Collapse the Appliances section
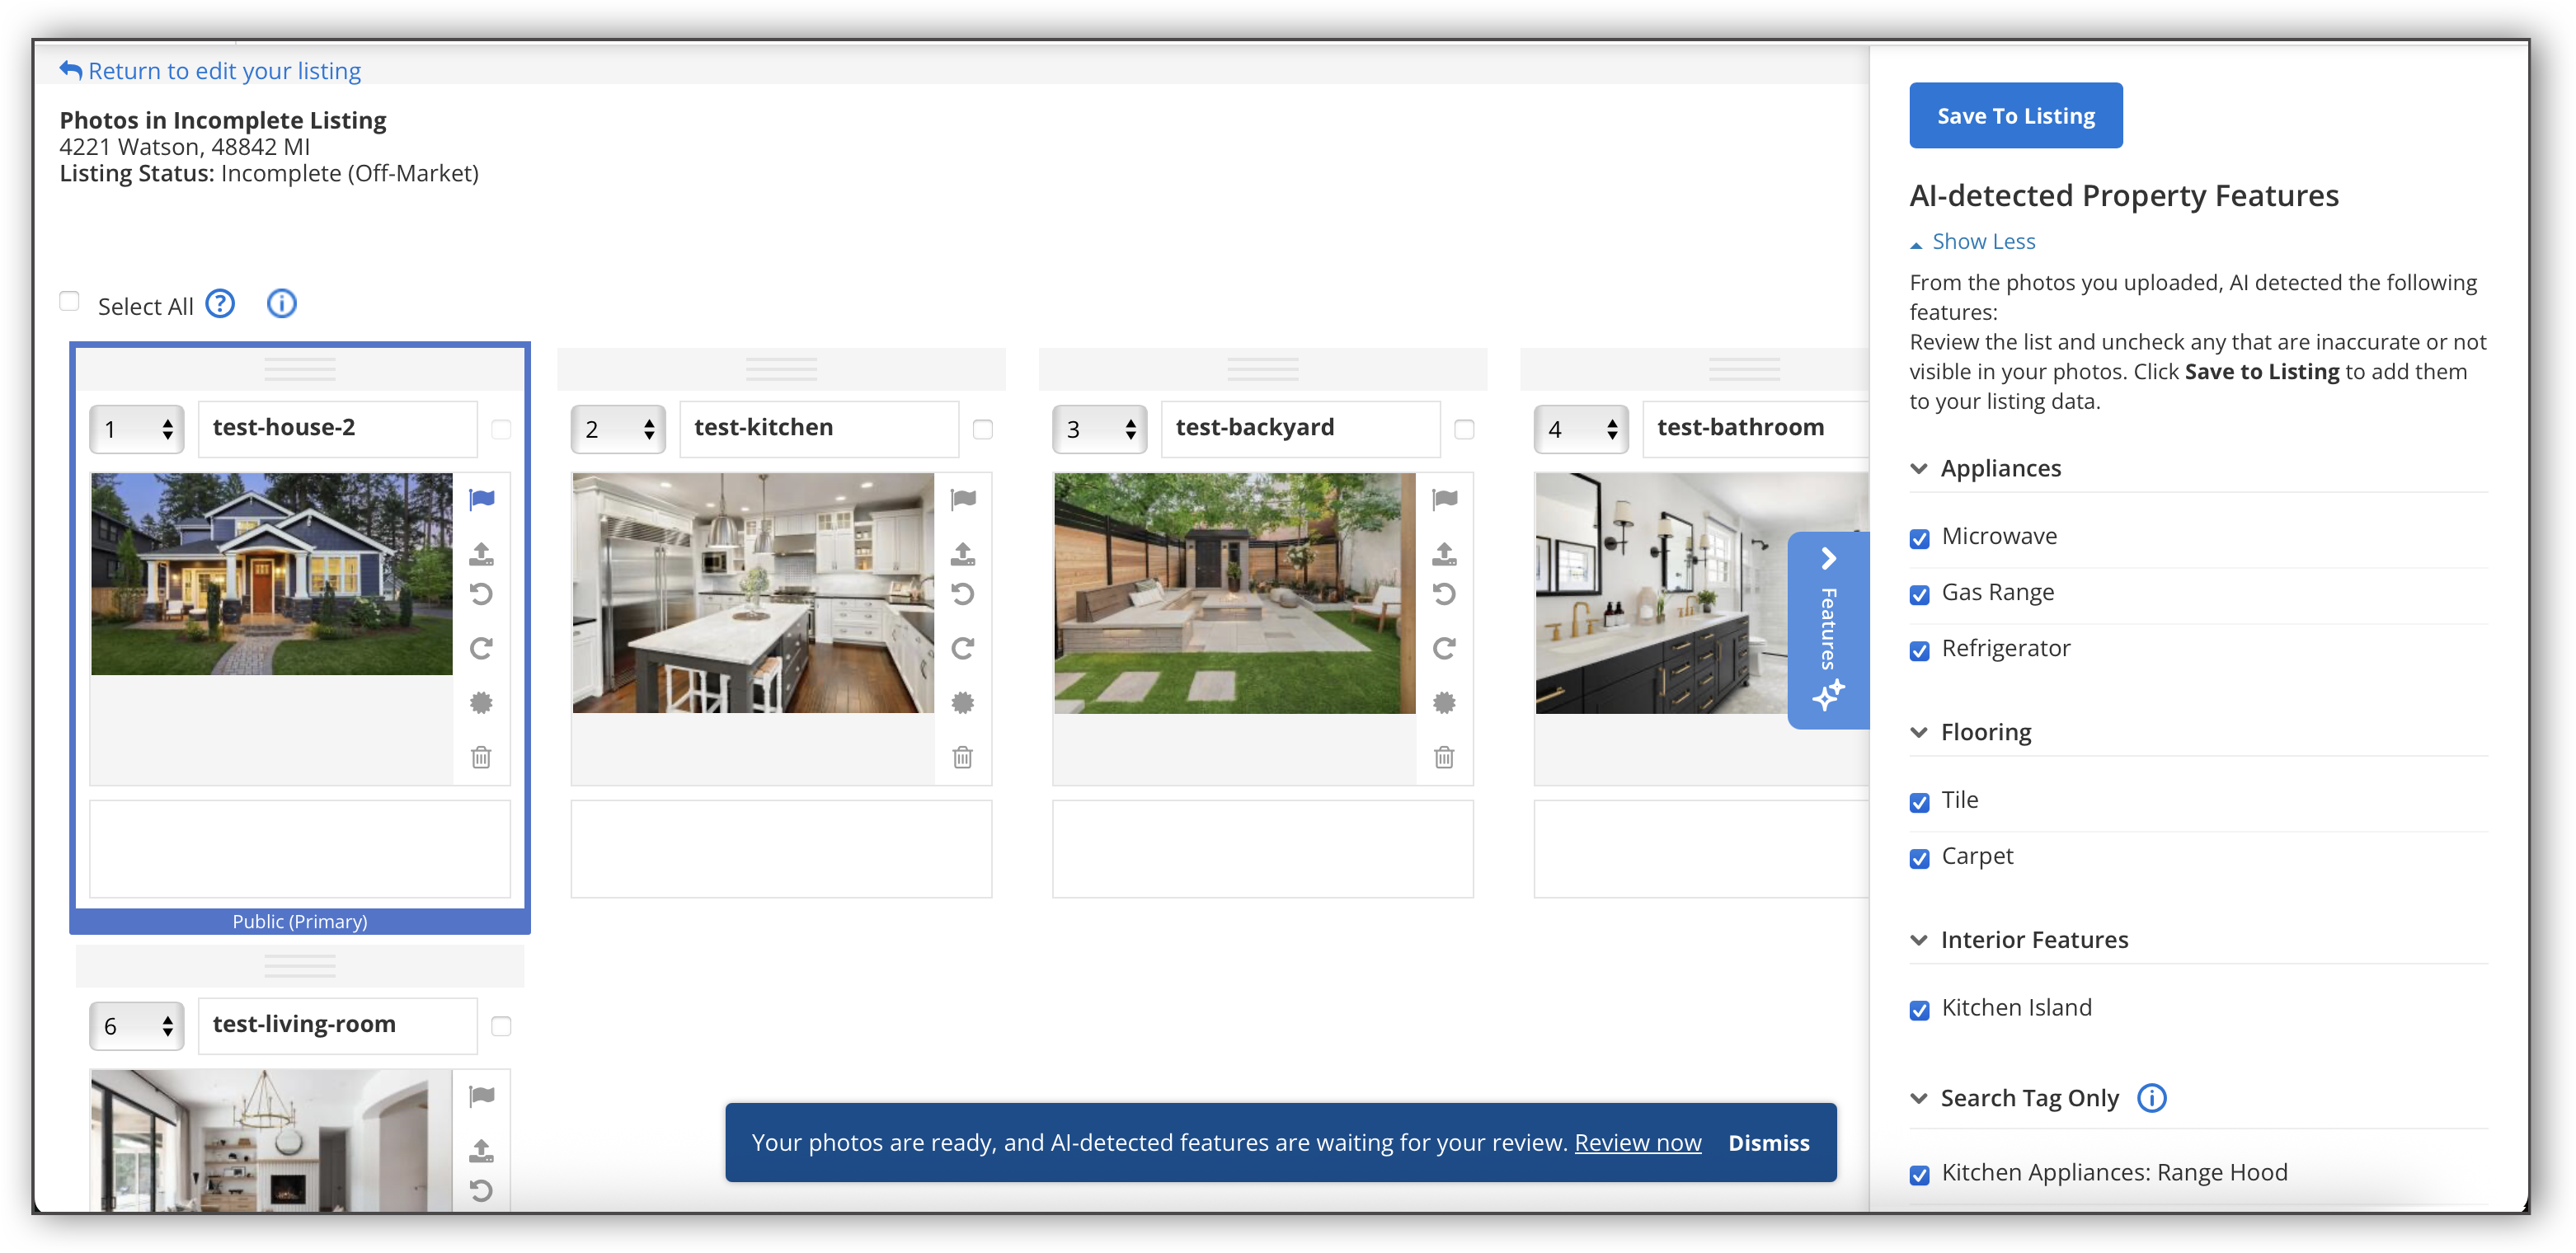The width and height of the screenshot is (2576, 1253). (x=1919, y=469)
